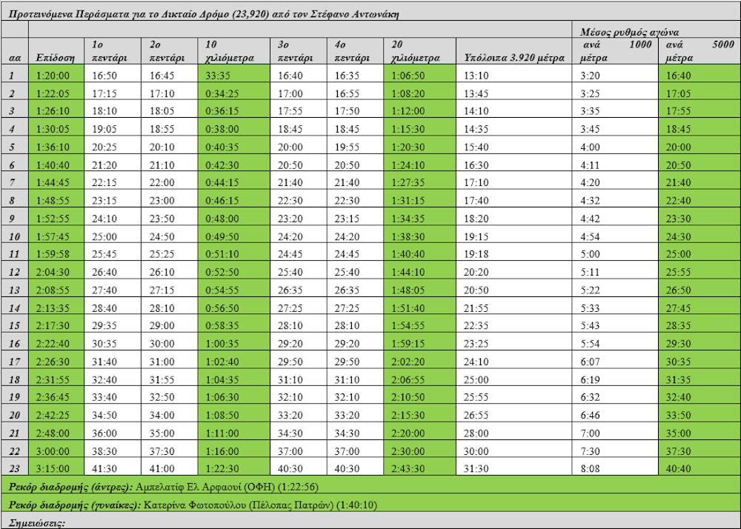Click the pace cell showing 8:08
The width and height of the screenshot is (741, 529).
click(614, 469)
